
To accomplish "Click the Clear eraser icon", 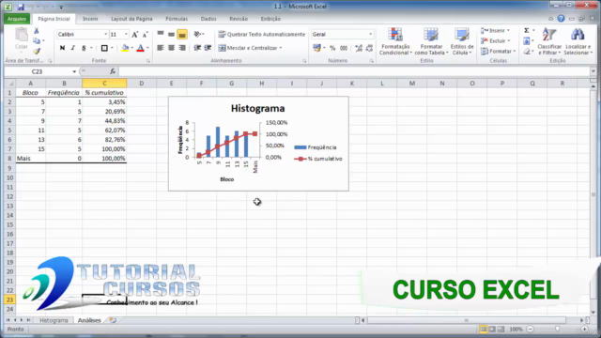I will 527,52.
